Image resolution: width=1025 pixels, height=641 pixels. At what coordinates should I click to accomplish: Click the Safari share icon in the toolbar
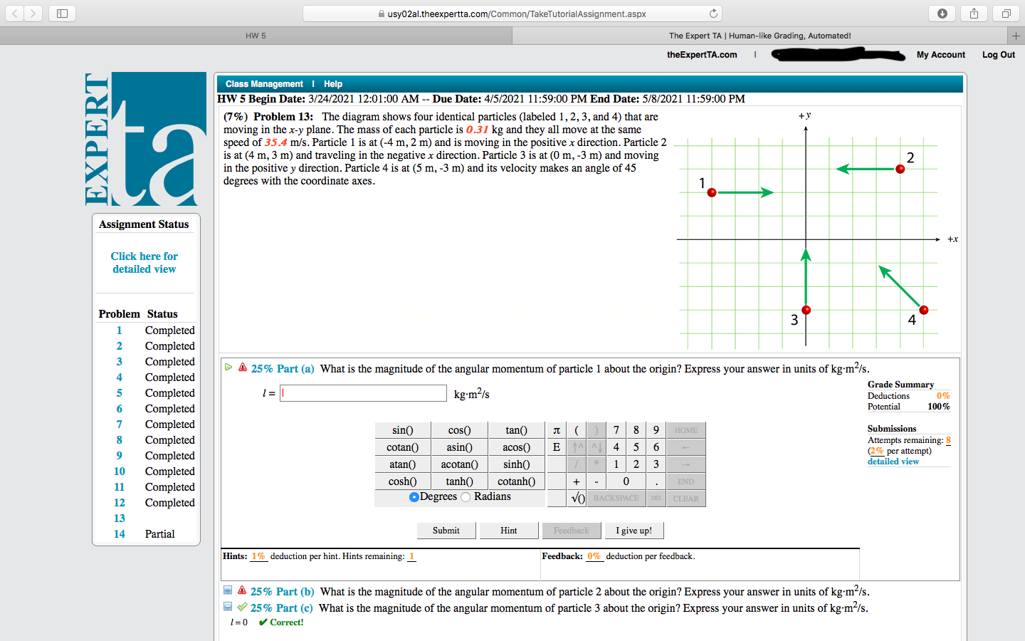[x=974, y=13]
